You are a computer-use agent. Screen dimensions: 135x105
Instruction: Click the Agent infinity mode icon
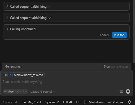6,91
